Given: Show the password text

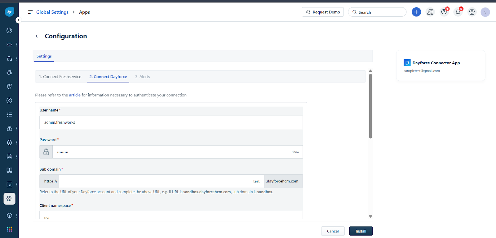Looking at the screenshot, I should click(295, 152).
